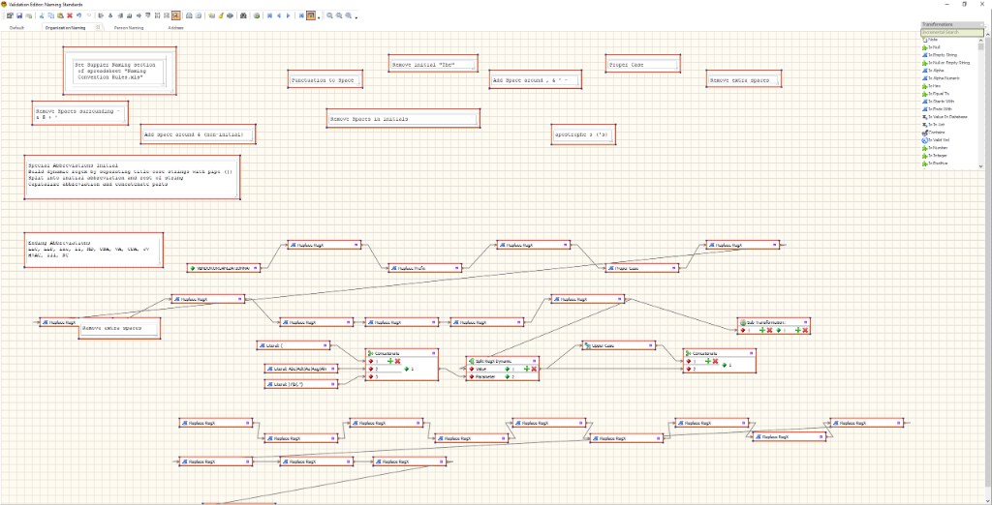
Task: Click the Transformations list scroll-down arrow
Action: pos(981,164)
